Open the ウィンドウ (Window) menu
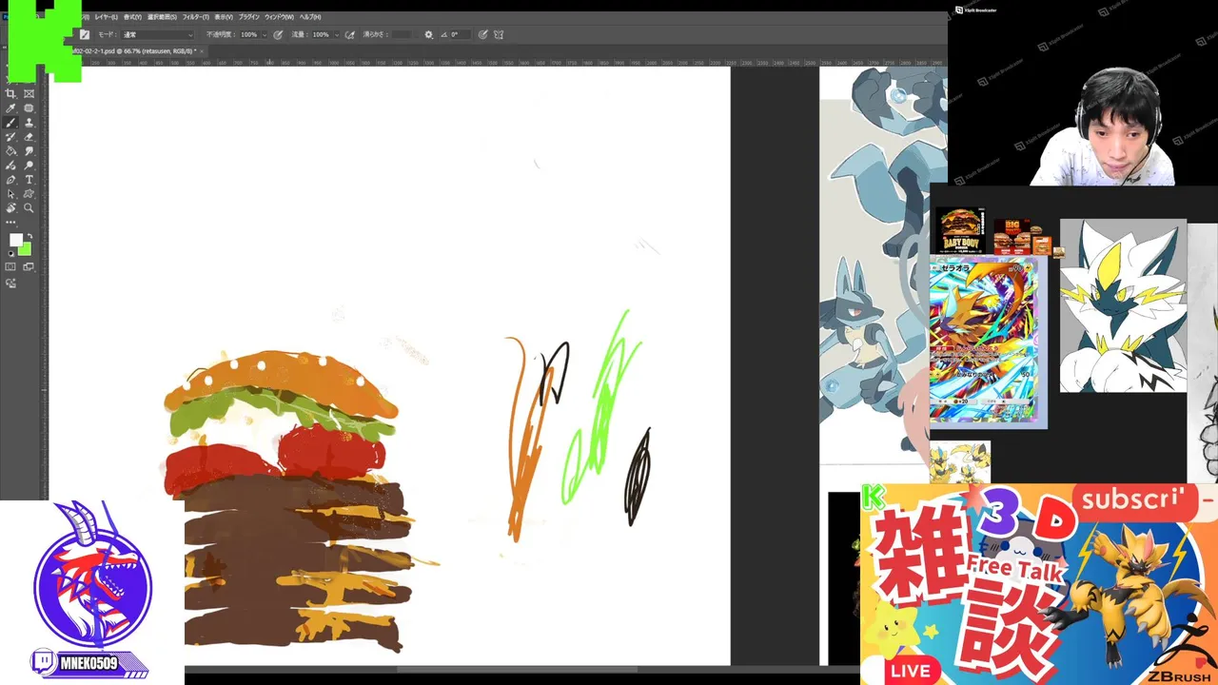The width and height of the screenshot is (1218, 685). 279,17
